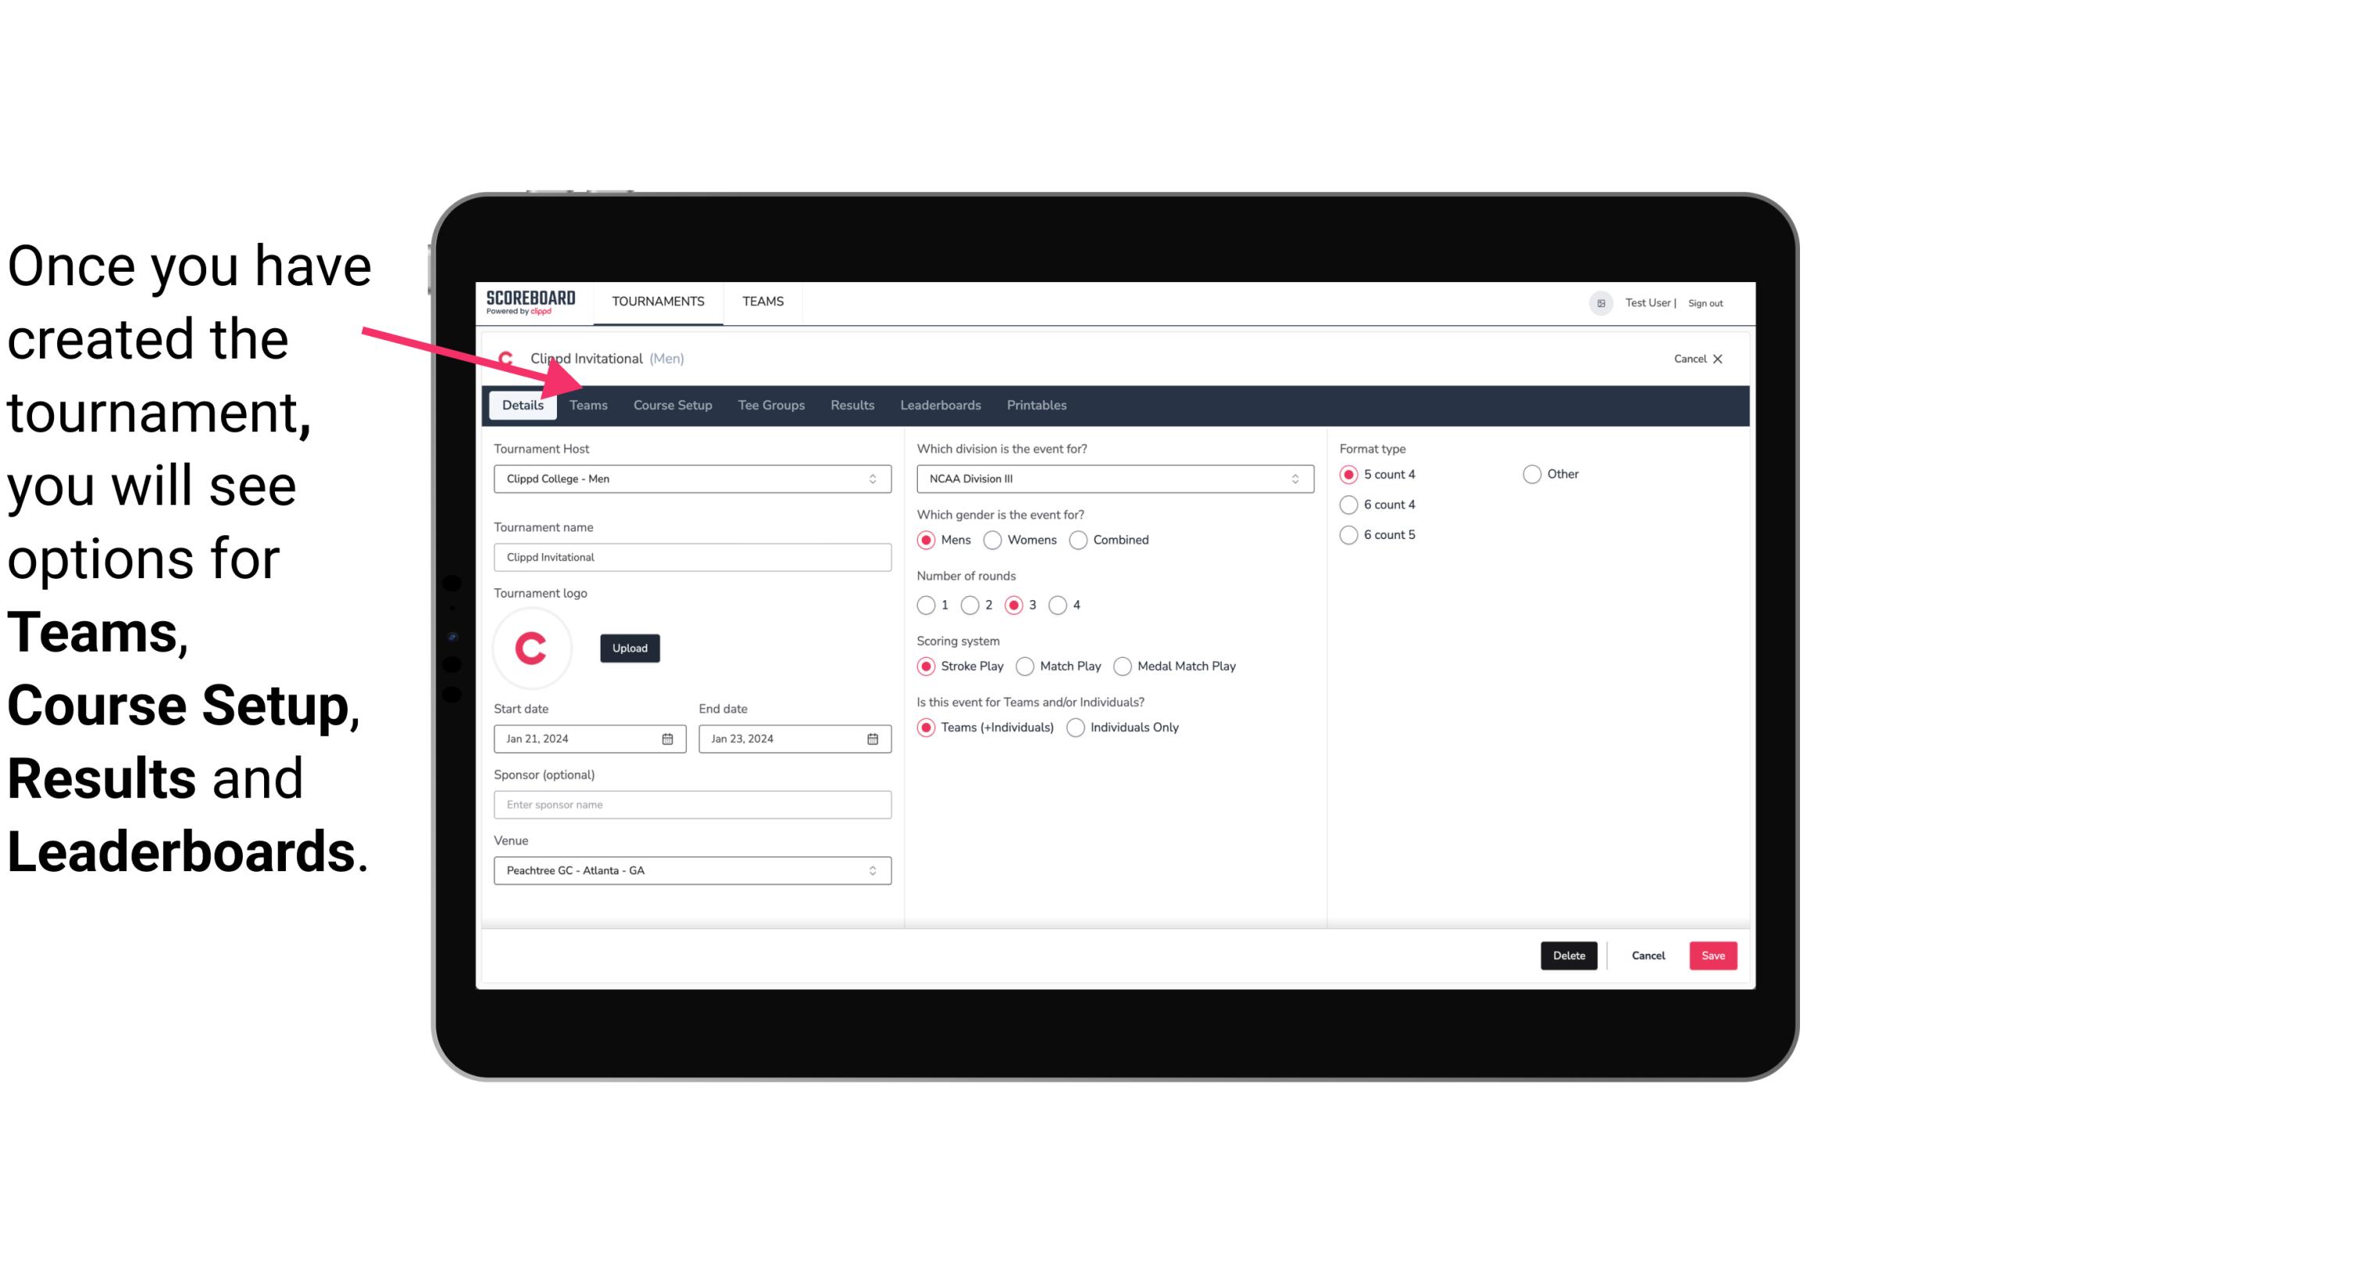Click the Delete button

pos(1567,956)
